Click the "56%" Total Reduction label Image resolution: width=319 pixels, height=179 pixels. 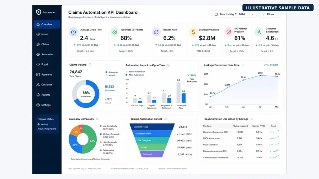(192, 75)
